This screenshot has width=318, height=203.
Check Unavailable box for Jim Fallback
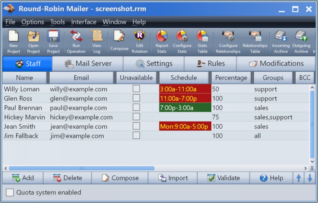point(136,135)
